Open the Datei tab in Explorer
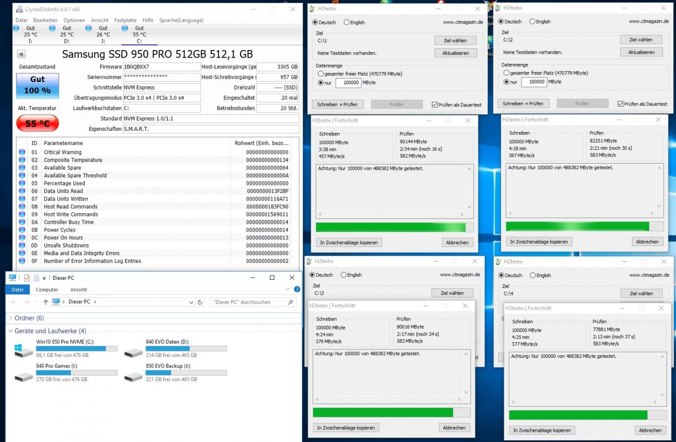The image size is (676, 442). click(18, 289)
